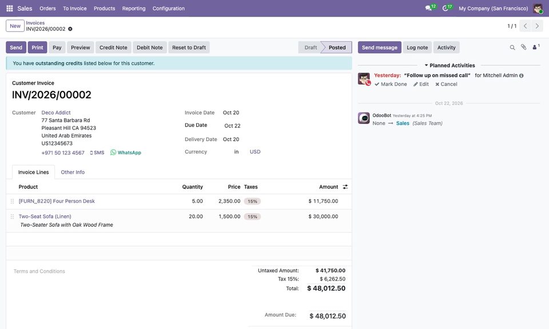
Task: Open column settings icon beside Amount
Action: pyautogui.click(x=345, y=187)
